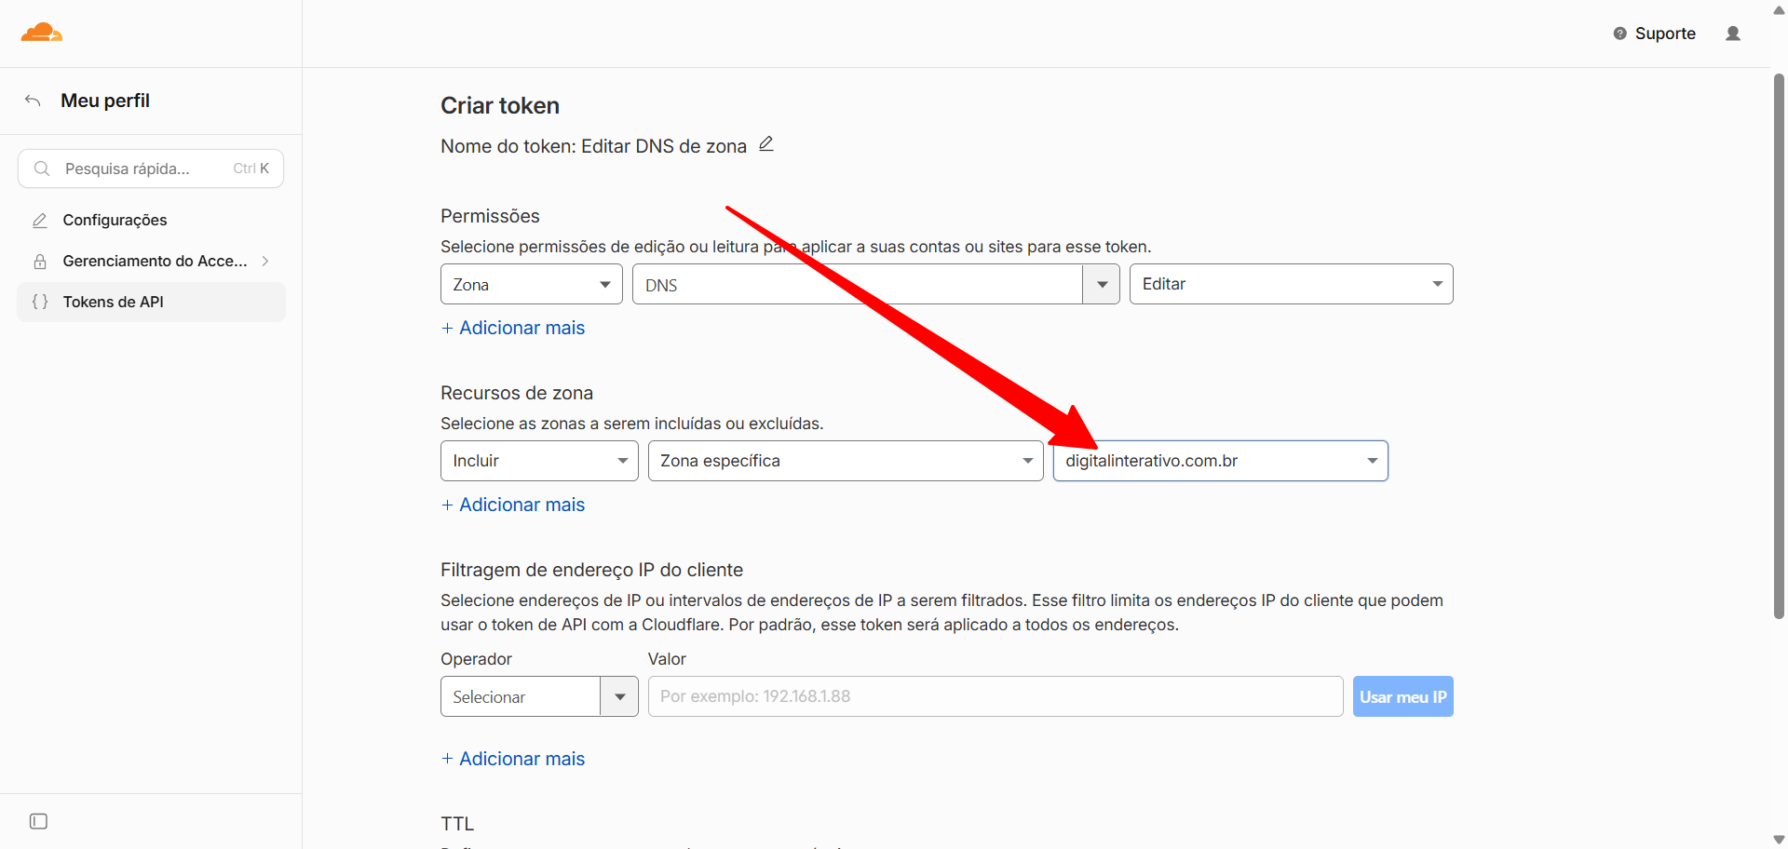The width and height of the screenshot is (1788, 849).
Task: Click the Suporte help icon
Action: [x=1620, y=34]
